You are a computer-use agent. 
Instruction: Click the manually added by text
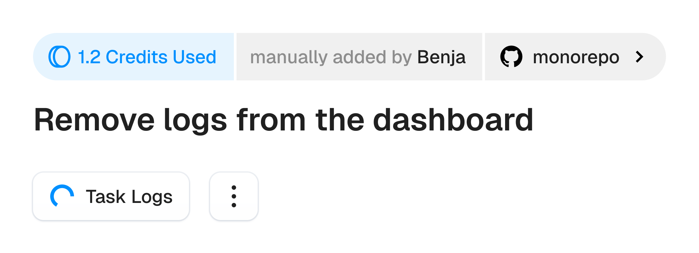331,57
